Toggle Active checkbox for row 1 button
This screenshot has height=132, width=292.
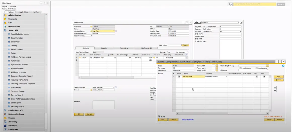[179, 76]
